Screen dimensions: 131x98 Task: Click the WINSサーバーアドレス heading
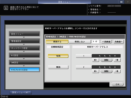(98, 47)
